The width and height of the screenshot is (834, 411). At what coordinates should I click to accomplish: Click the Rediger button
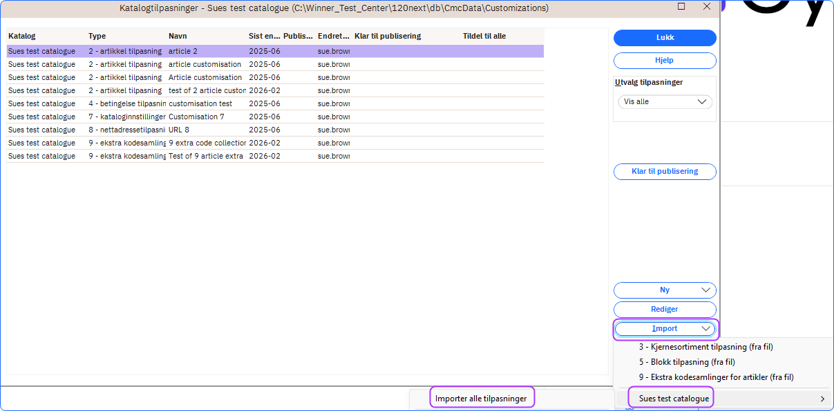coord(665,310)
